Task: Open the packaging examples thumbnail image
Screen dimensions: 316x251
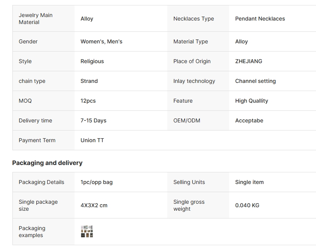Action: [87, 232]
